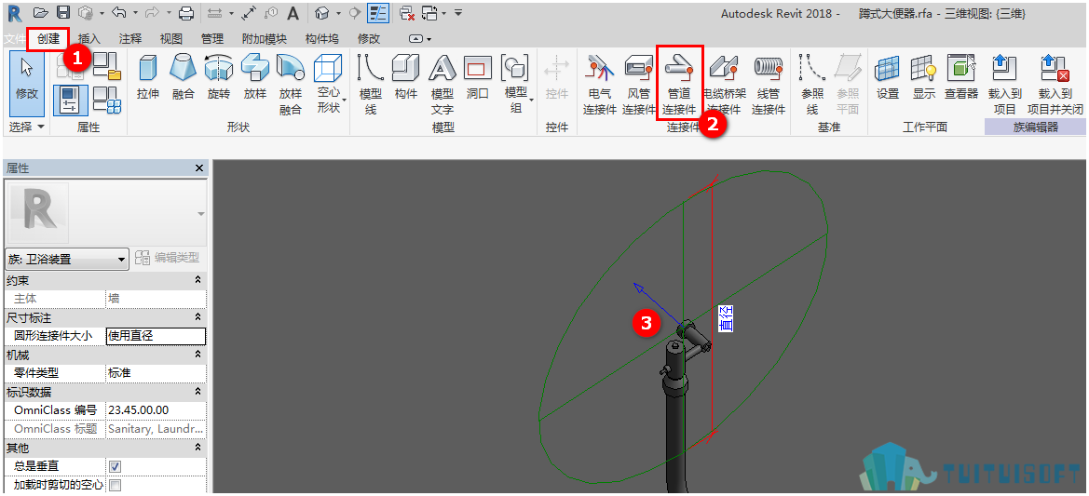1089x496 pixels.
Task: Switch to the 修改 (Modify) ribbon tab
Action: coord(369,39)
